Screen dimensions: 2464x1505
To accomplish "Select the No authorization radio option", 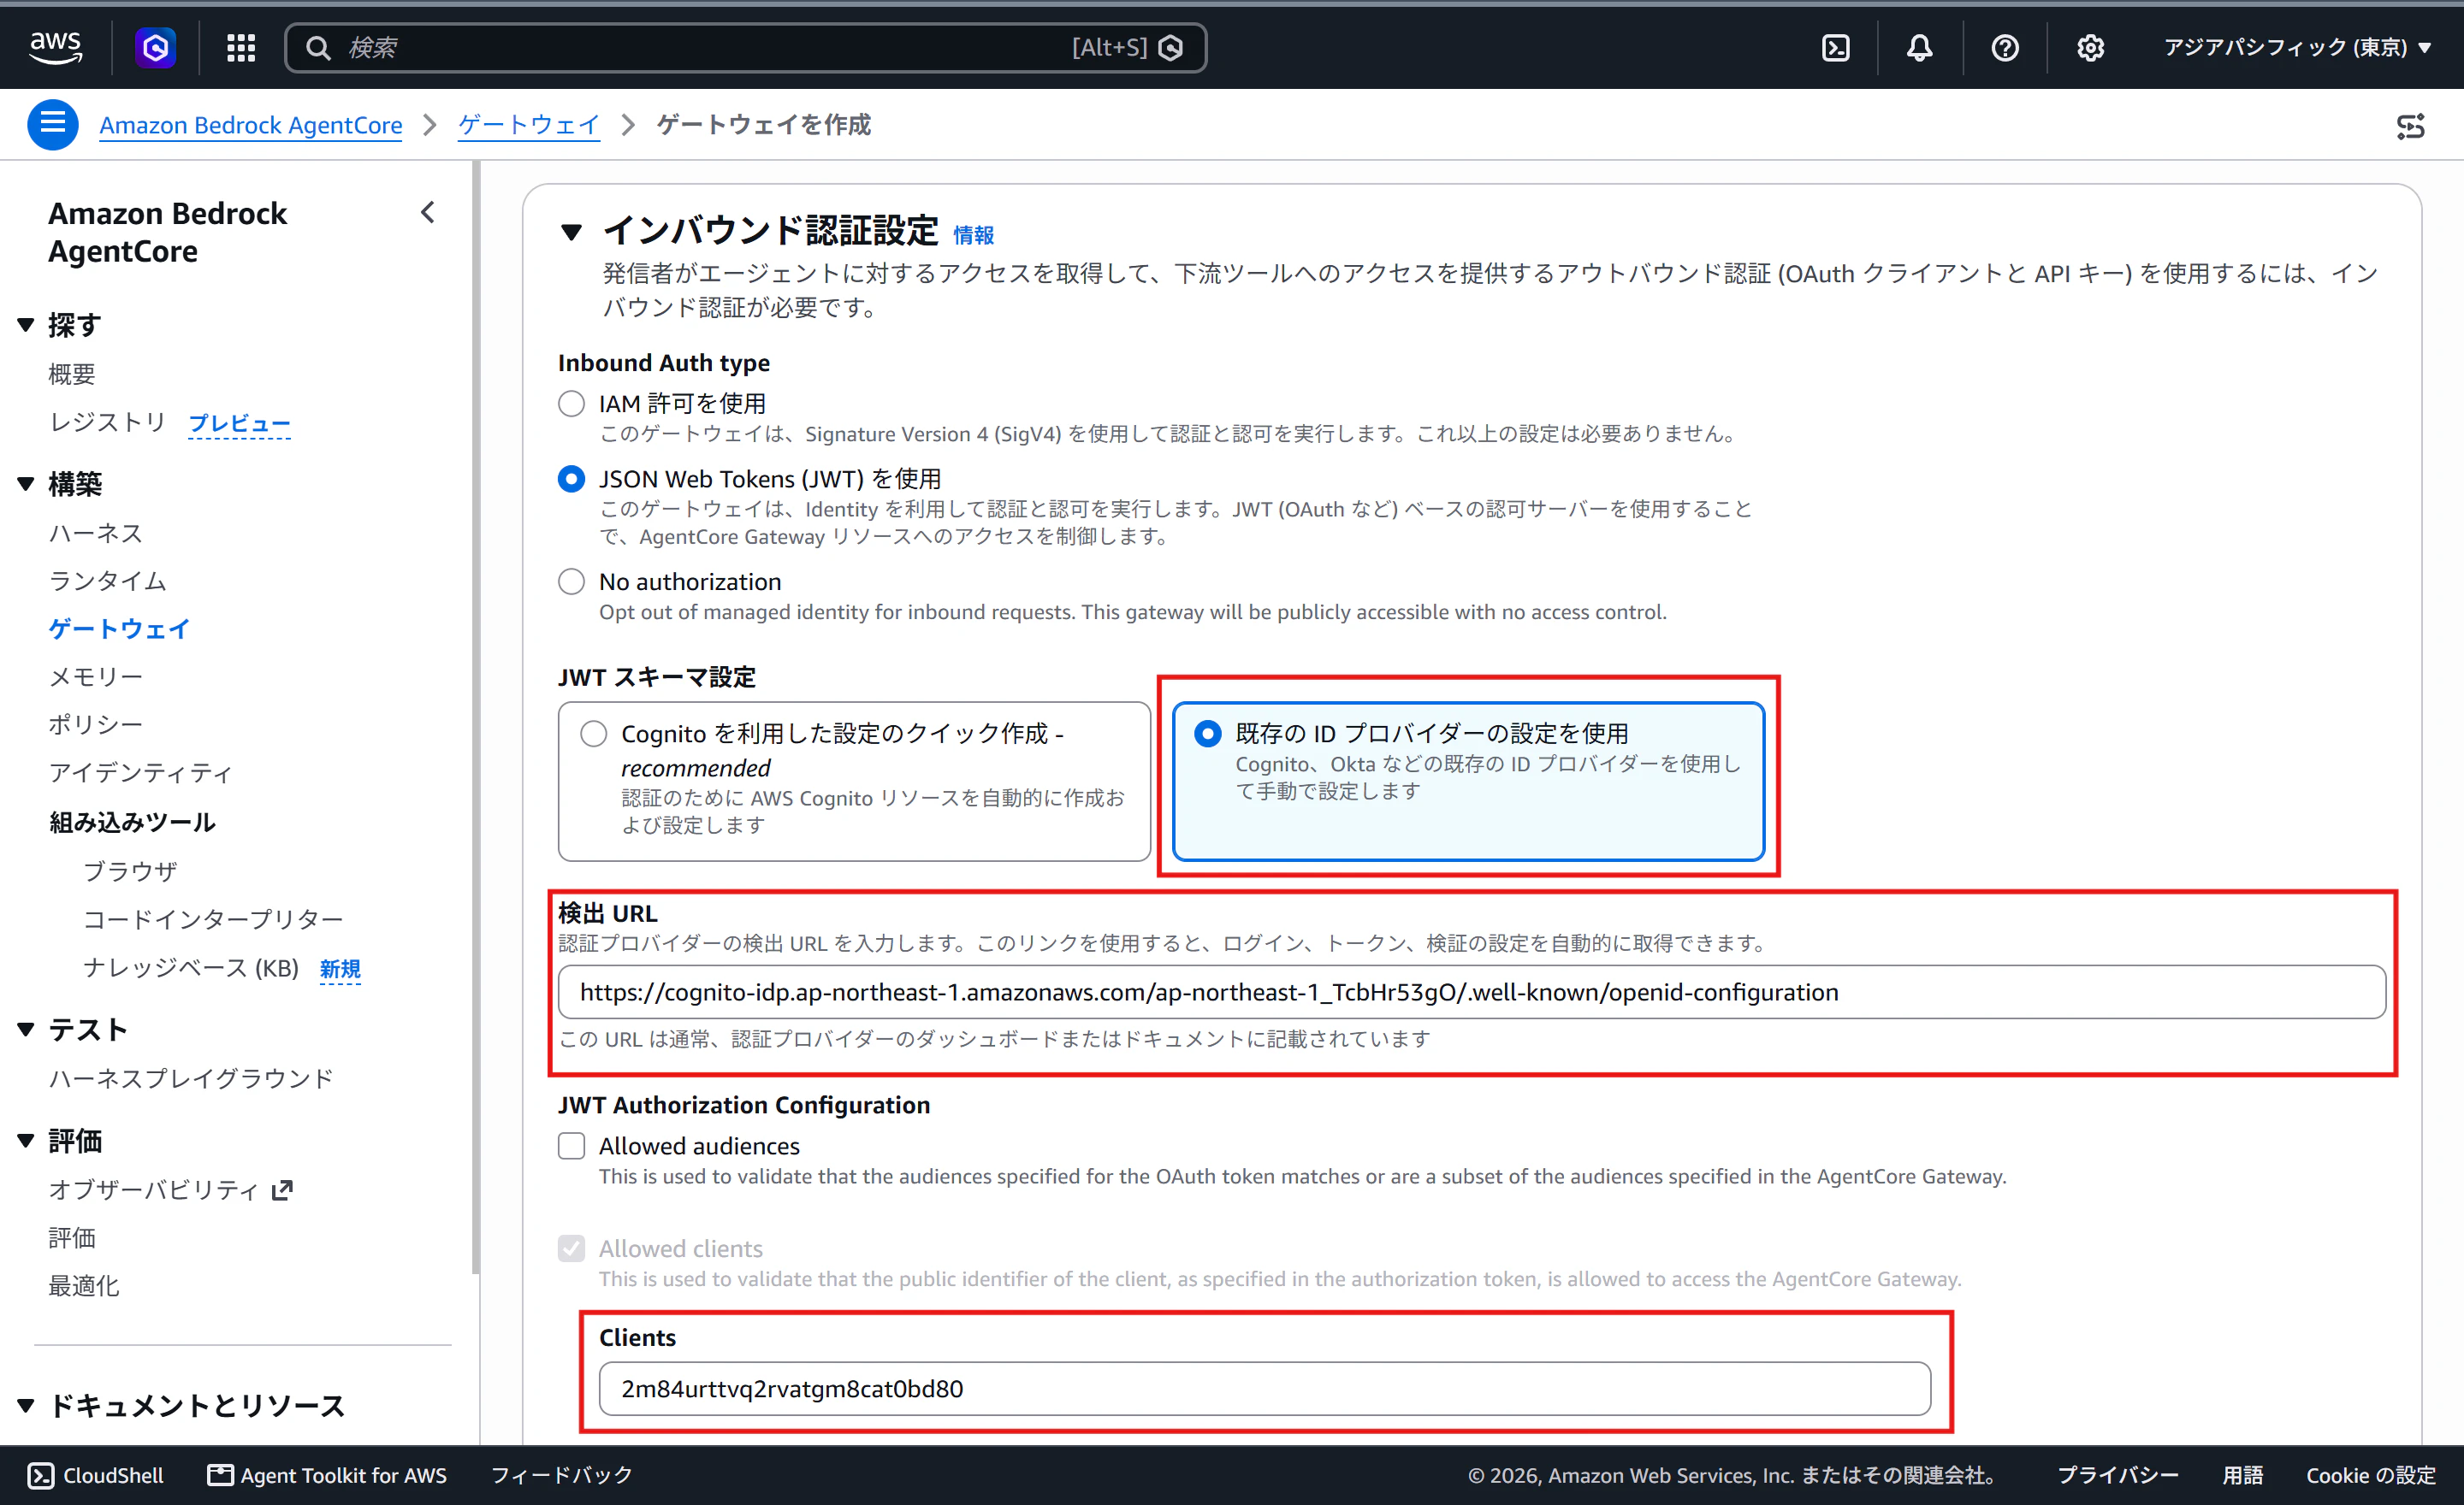I will click(x=571, y=581).
